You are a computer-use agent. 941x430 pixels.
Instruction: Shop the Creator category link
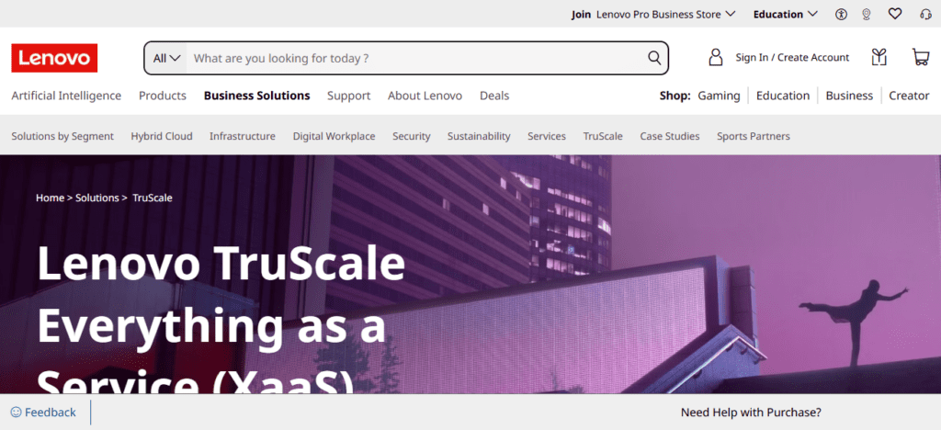[909, 96]
